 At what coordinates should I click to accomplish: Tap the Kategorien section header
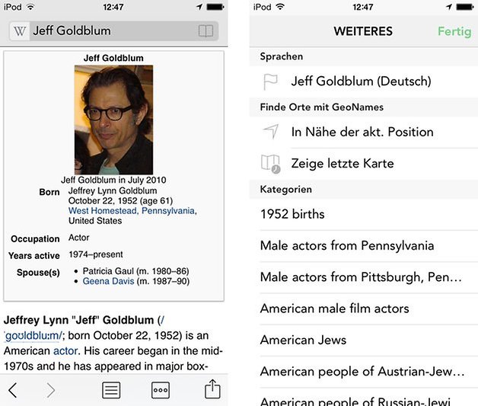click(364, 190)
